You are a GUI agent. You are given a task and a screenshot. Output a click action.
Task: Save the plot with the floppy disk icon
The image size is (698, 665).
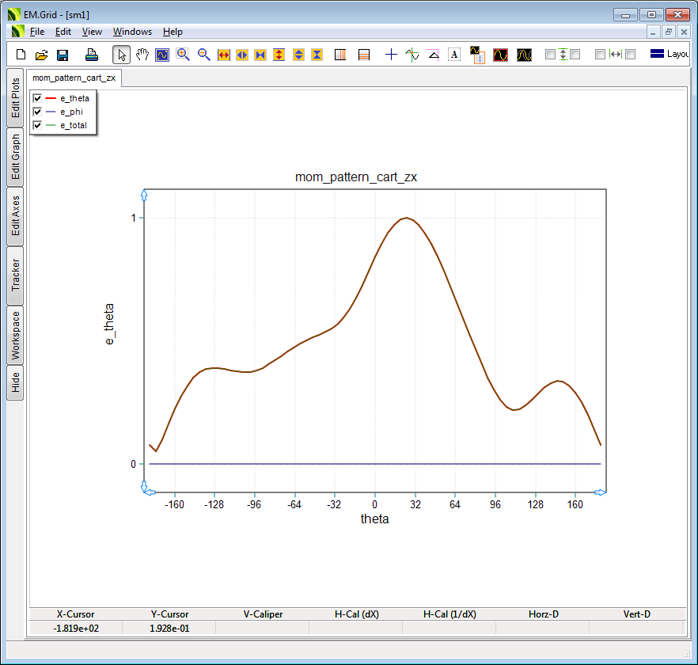pyautogui.click(x=63, y=55)
